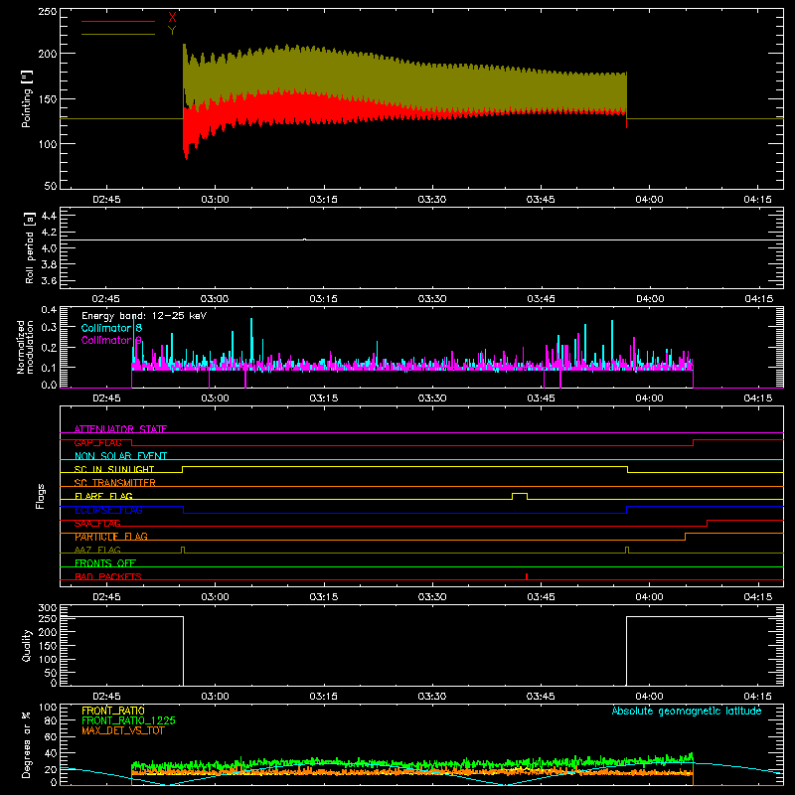
Task: Click the FLARE_FLAG label
Action: click(103, 496)
